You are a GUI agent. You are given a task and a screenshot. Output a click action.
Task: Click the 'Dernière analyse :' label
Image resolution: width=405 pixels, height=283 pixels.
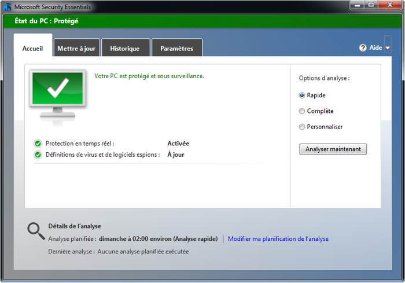(71, 252)
